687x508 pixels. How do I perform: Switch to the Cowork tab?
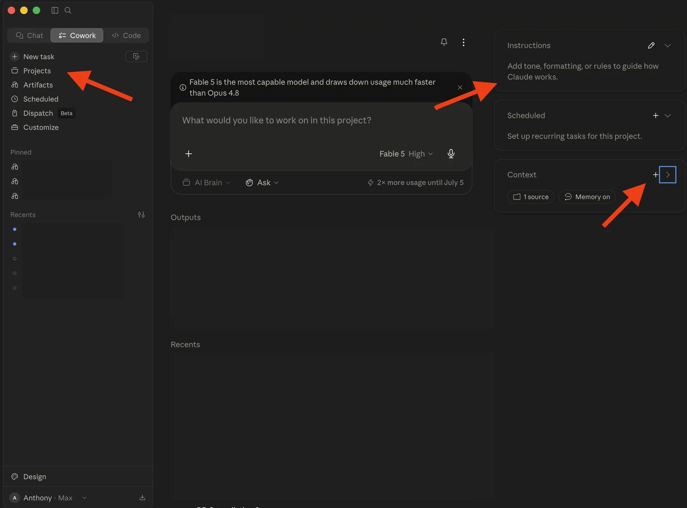(x=77, y=36)
